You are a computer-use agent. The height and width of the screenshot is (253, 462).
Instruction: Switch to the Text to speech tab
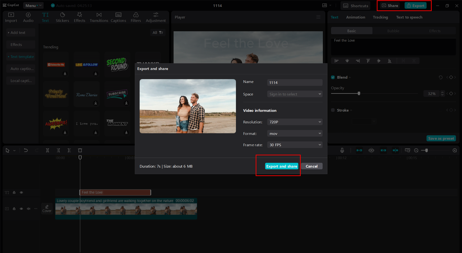pyautogui.click(x=409, y=17)
